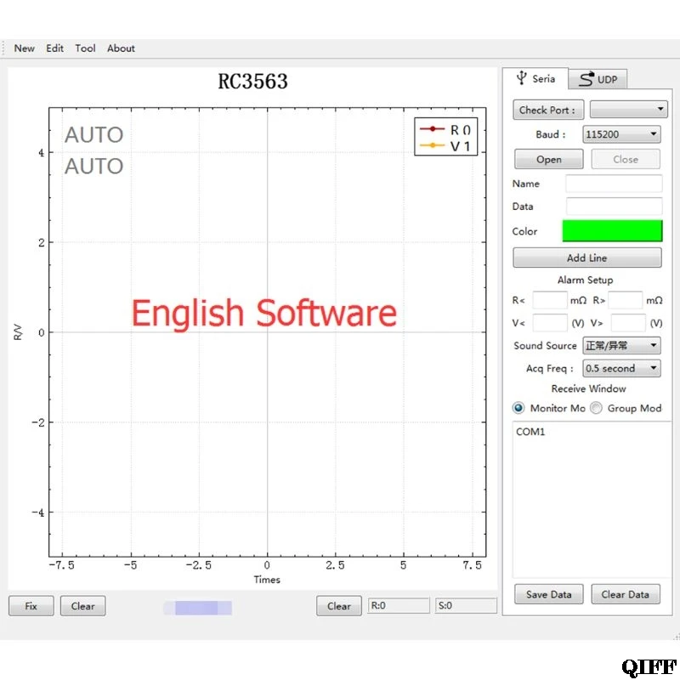Click the progress bar below the chart
Viewport: 680px width, 680px height.
(x=197, y=608)
